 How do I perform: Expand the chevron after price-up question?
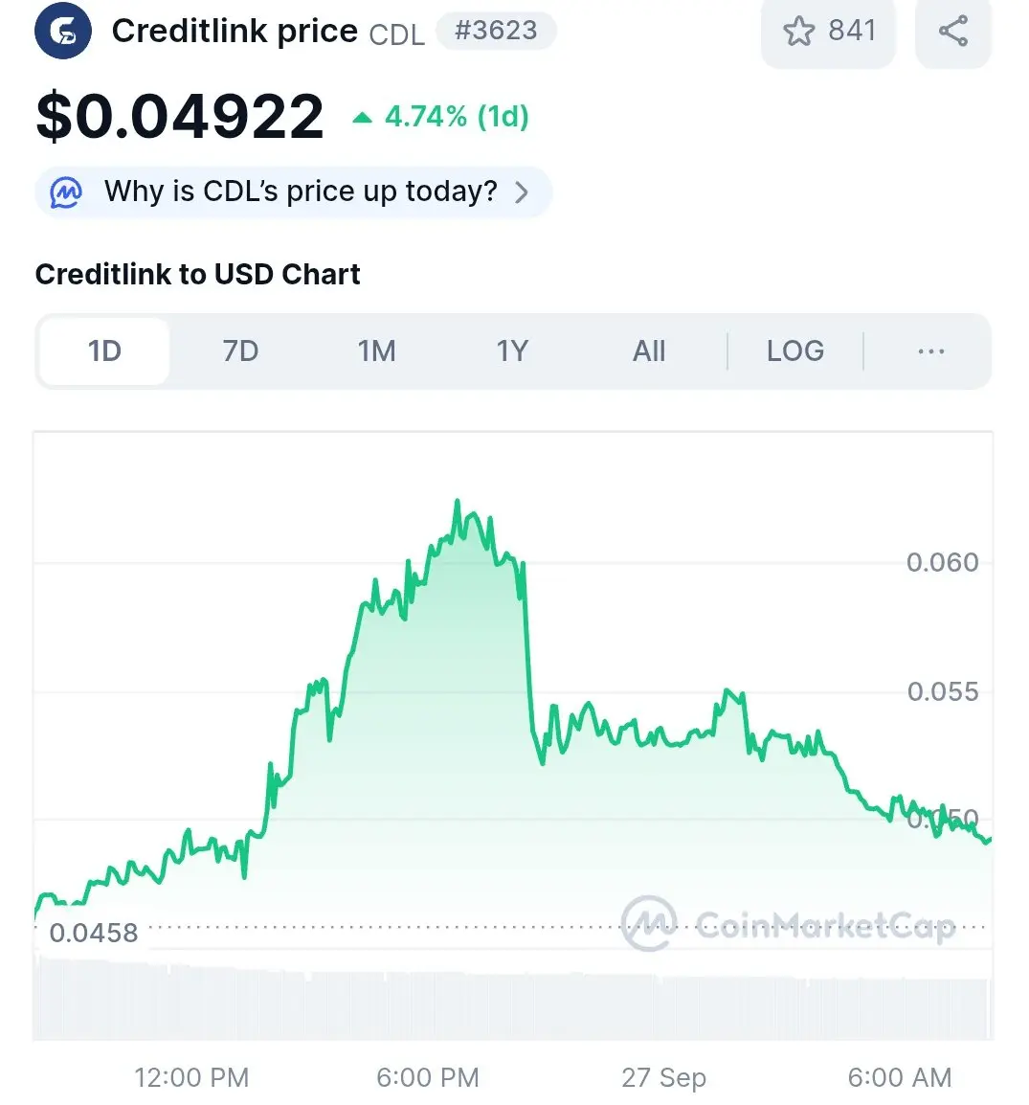521,192
